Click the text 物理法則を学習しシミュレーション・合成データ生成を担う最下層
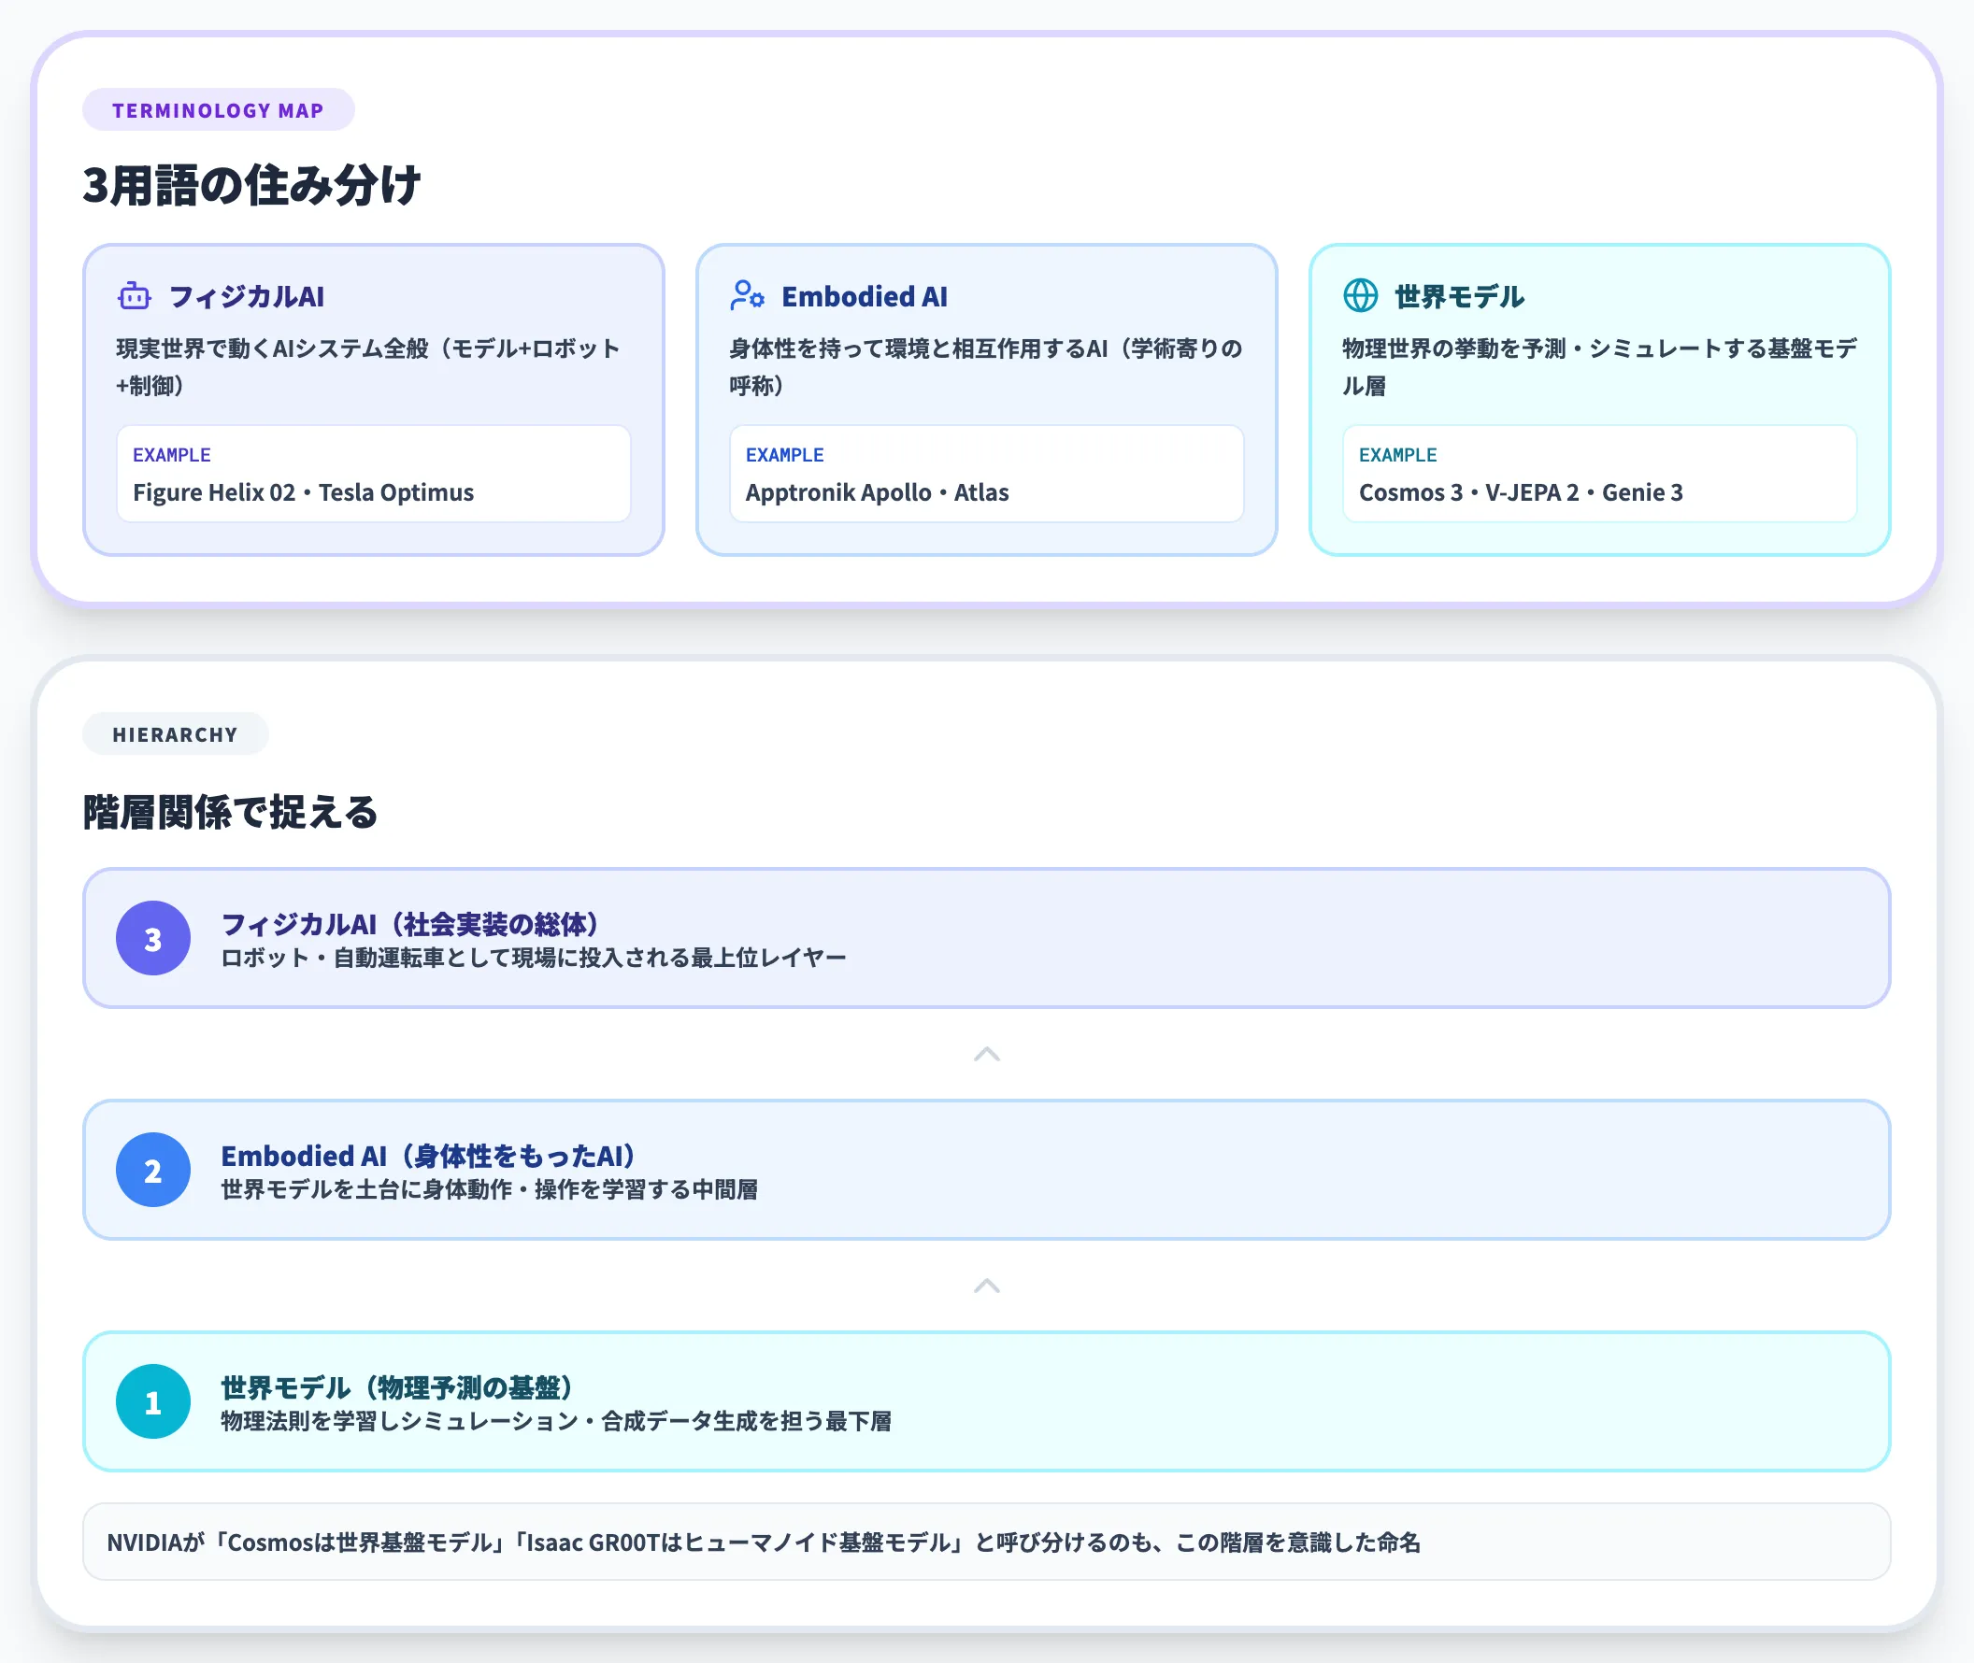The height and width of the screenshot is (1663, 1974). pos(556,1422)
